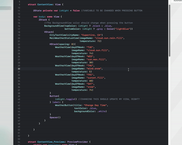Click line number 11 in the gutter
Screen dimensions: 182x145
[x=19, y=11]
